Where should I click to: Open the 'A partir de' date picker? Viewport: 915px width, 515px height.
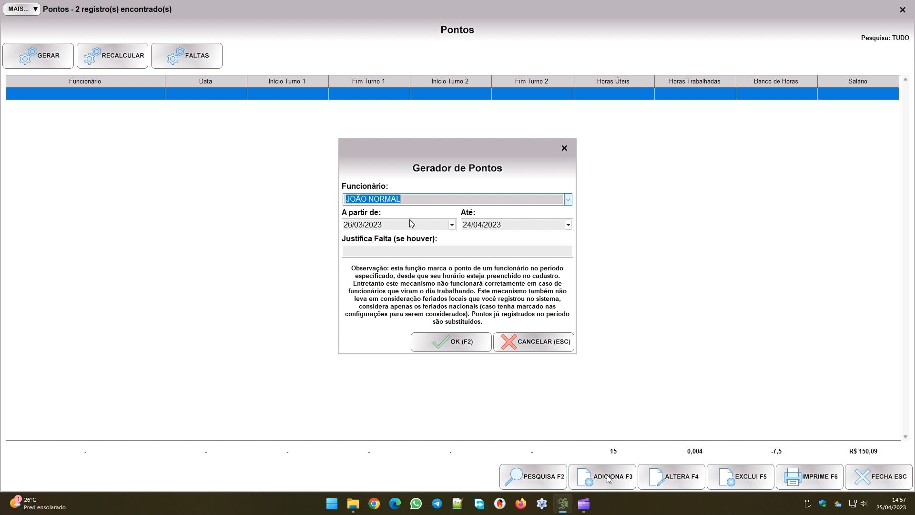(451, 225)
